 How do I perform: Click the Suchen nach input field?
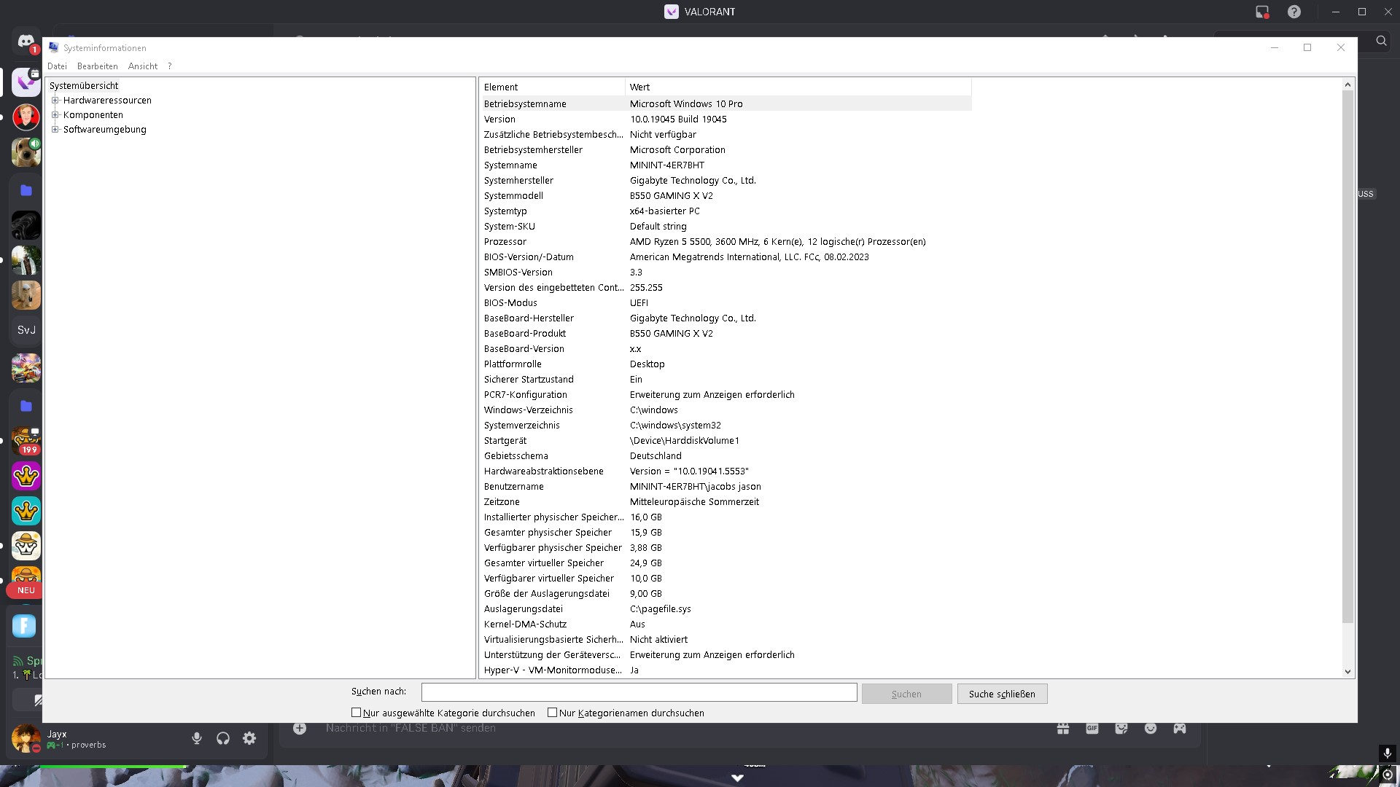coord(639,693)
